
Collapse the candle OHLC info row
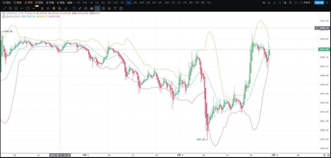click(x=4, y=13)
